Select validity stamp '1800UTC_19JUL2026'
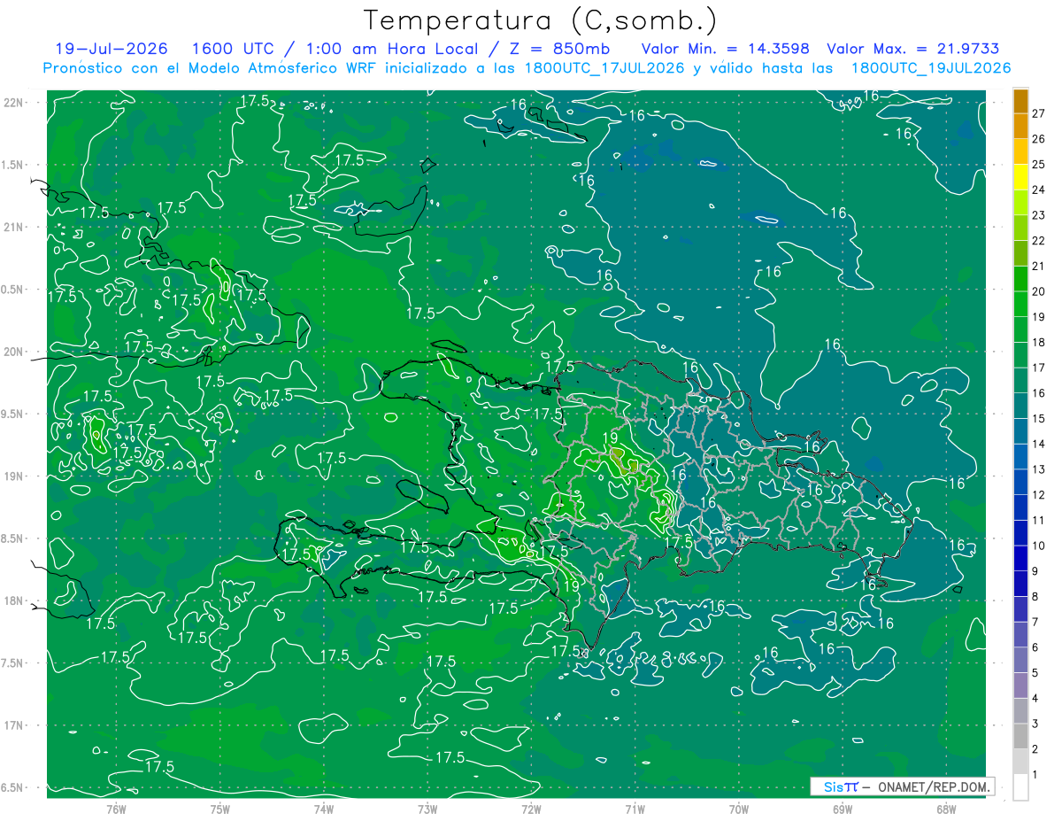The image size is (1062, 821). pos(930,68)
